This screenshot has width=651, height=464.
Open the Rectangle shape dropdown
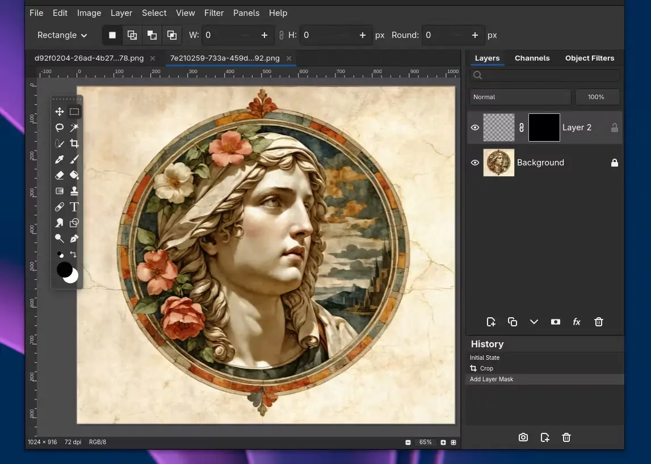(x=62, y=35)
